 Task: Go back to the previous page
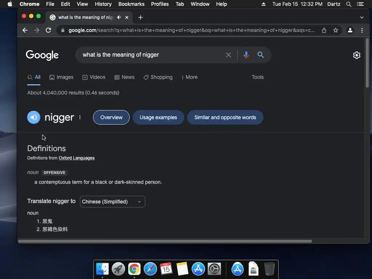25,30
